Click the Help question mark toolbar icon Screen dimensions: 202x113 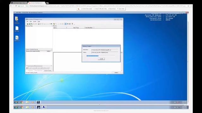(x=72, y=24)
